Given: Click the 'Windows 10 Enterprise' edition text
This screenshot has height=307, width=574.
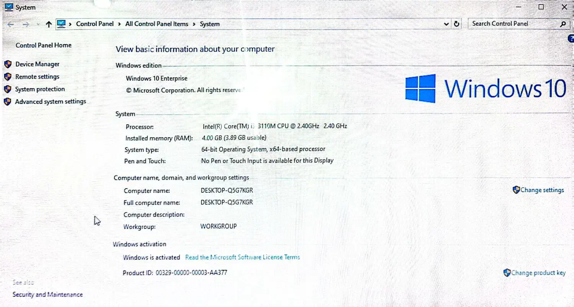Looking at the screenshot, I should tap(157, 79).
